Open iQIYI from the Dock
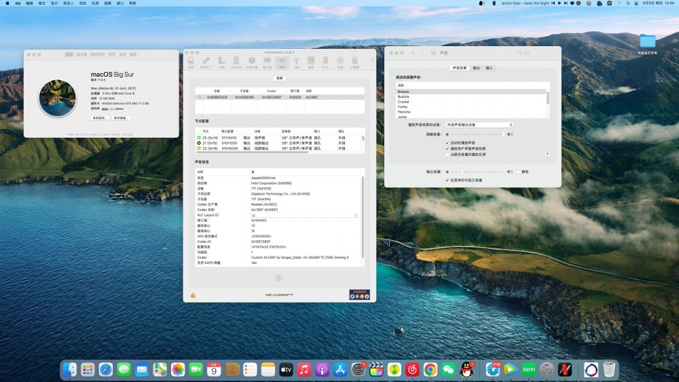Screen dimensions: 679x382 [528, 370]
